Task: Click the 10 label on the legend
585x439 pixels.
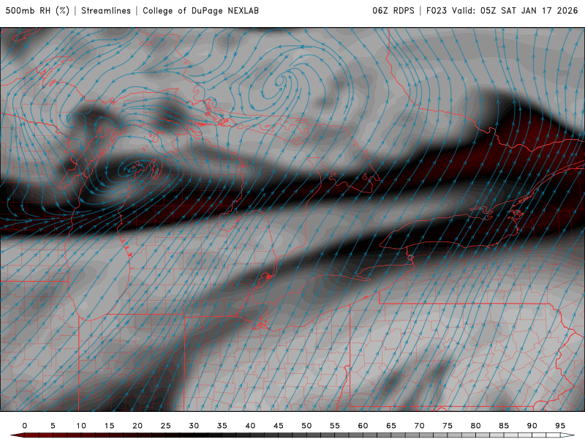Action: coord(81,426)
